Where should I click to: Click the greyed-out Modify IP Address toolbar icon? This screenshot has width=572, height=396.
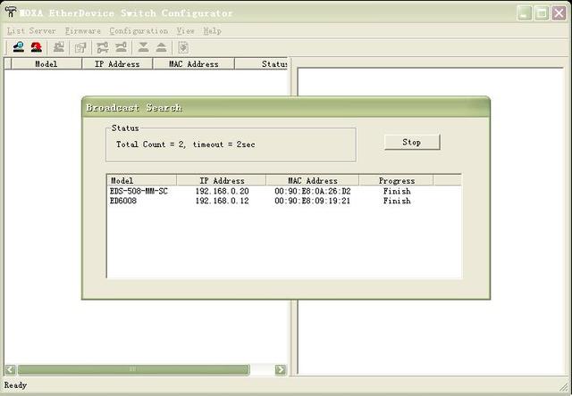click(x=80, y=47)
